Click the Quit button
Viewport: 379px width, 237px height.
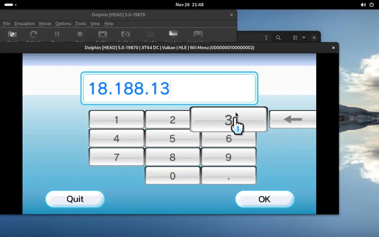click(x=75, y=199)
